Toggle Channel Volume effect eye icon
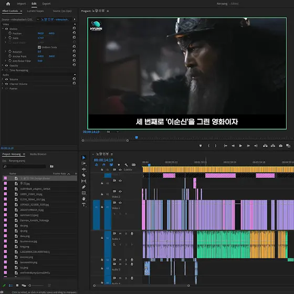The width and height of the screenshot is (294, 294). 6,84
